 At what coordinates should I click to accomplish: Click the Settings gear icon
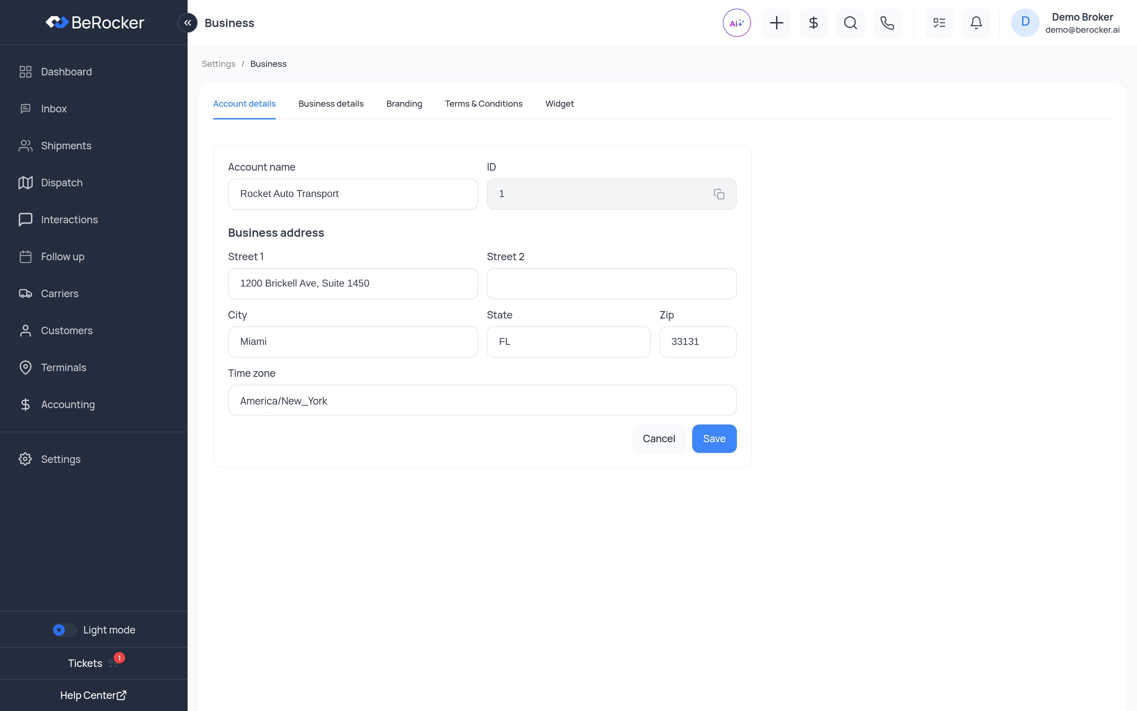click(x=25, y=459)
